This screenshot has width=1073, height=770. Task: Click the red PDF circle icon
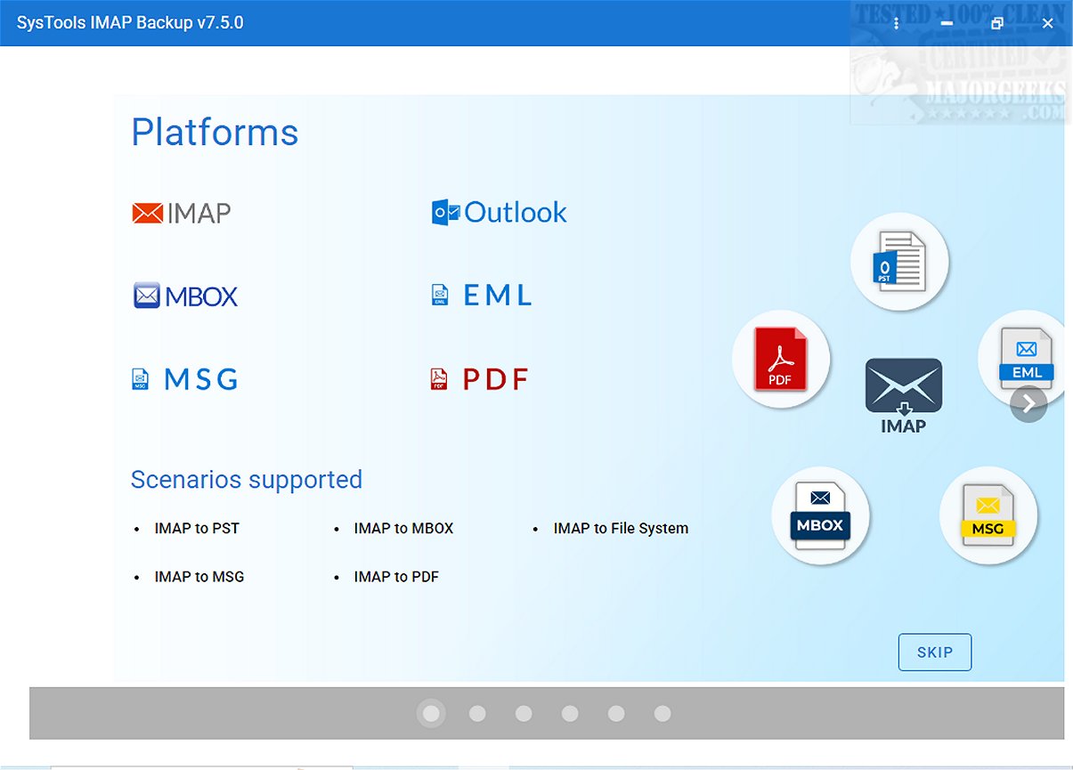(780, 360)
